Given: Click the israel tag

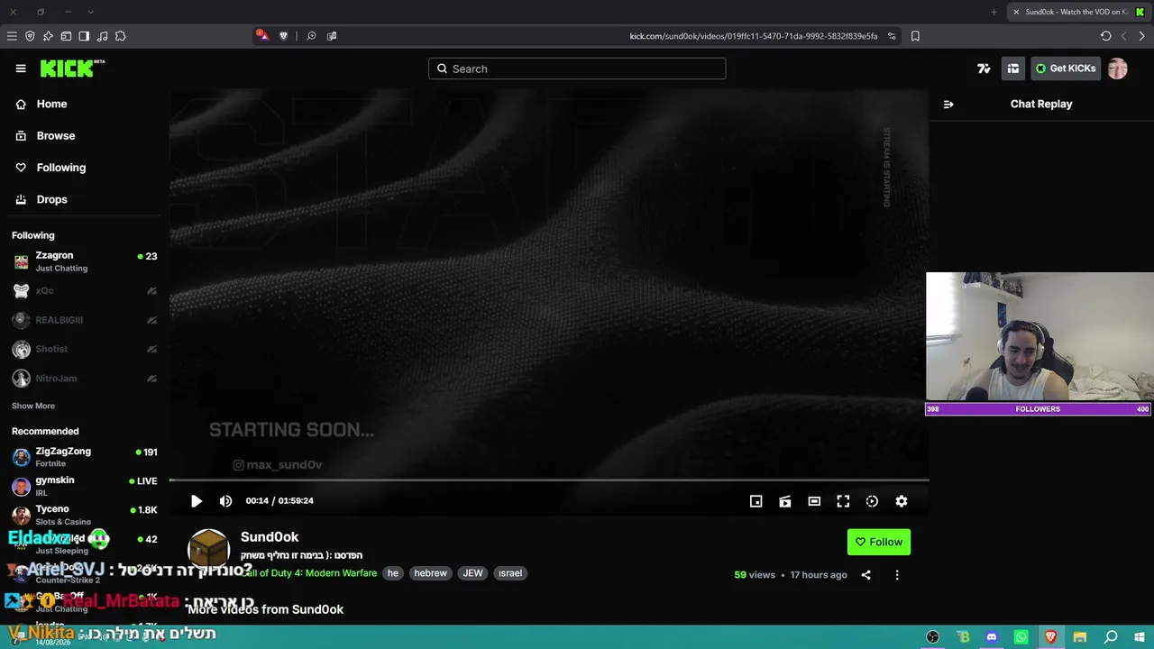Looking at the screenshot, I should coord(510,573).
